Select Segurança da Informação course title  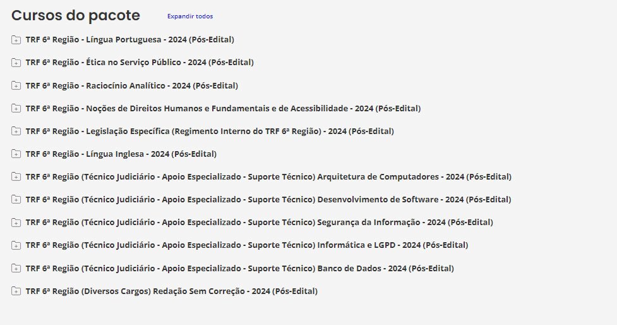coord(259,222)
